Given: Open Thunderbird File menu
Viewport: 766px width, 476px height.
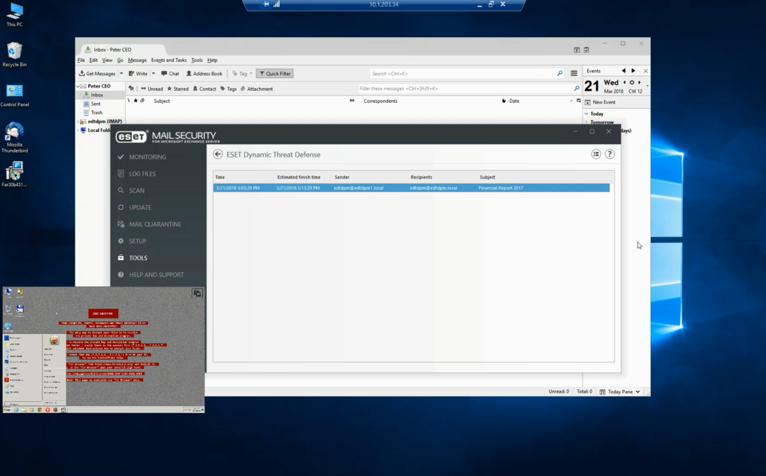Looking at the screenshot, I should point(81,60).
